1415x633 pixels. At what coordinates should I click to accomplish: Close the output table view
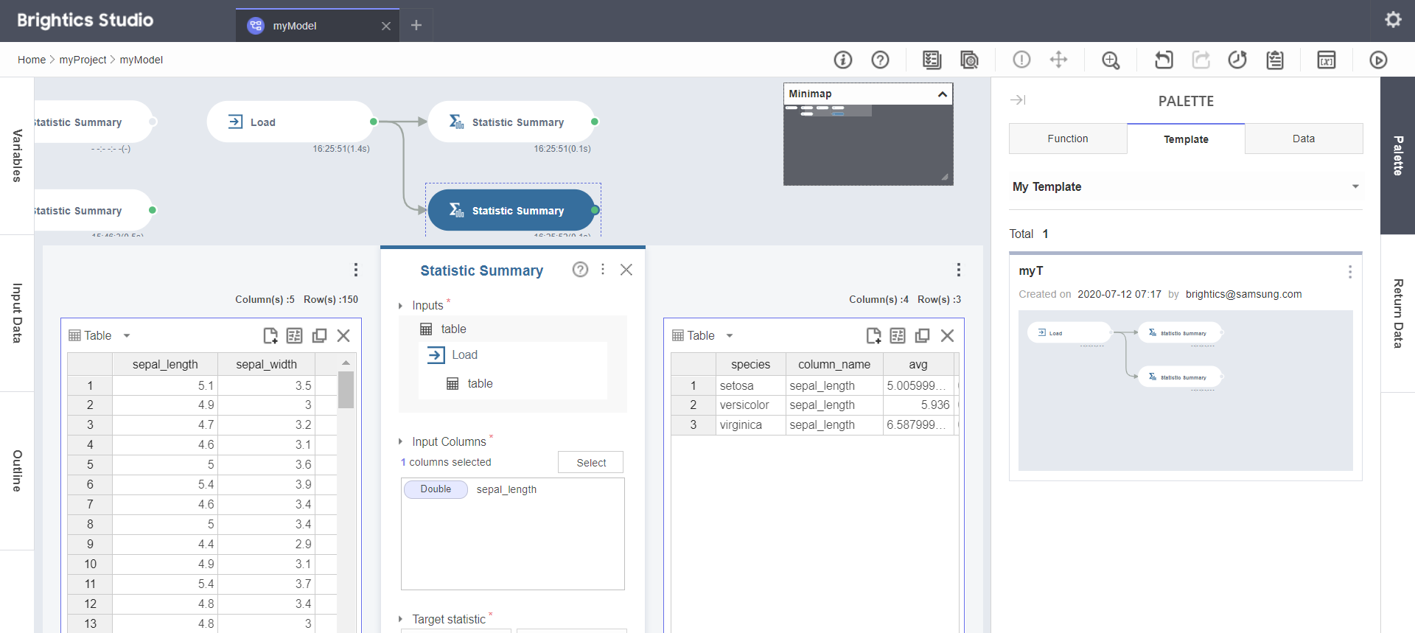(948, 336)
